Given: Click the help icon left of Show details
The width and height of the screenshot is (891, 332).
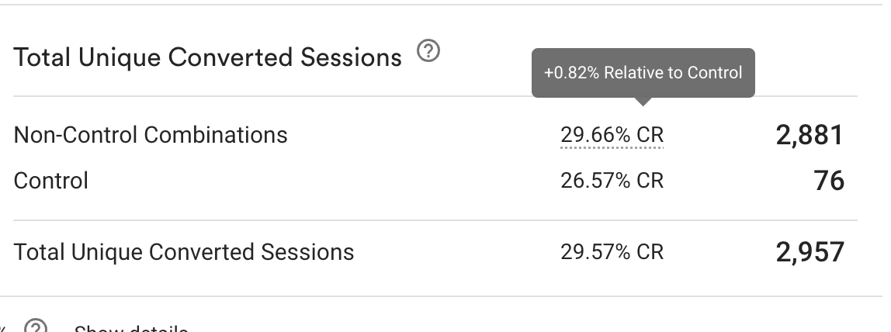Looking at the screenshot, I should (36, 327).
